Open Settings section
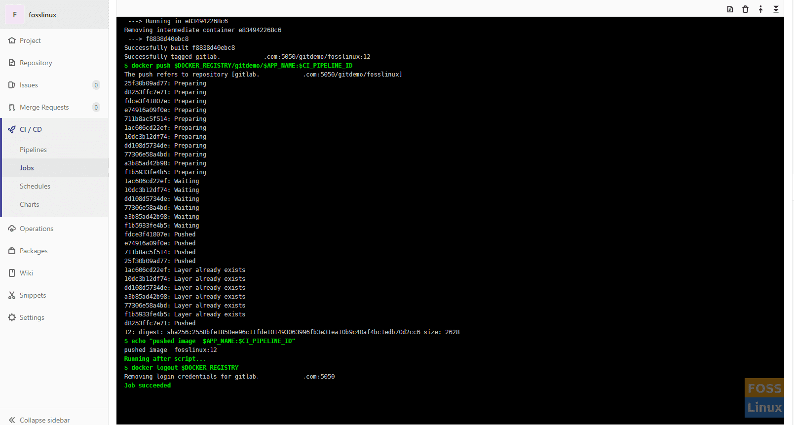The width and height of the screenshot is (794, 425). tap(32, 317)
